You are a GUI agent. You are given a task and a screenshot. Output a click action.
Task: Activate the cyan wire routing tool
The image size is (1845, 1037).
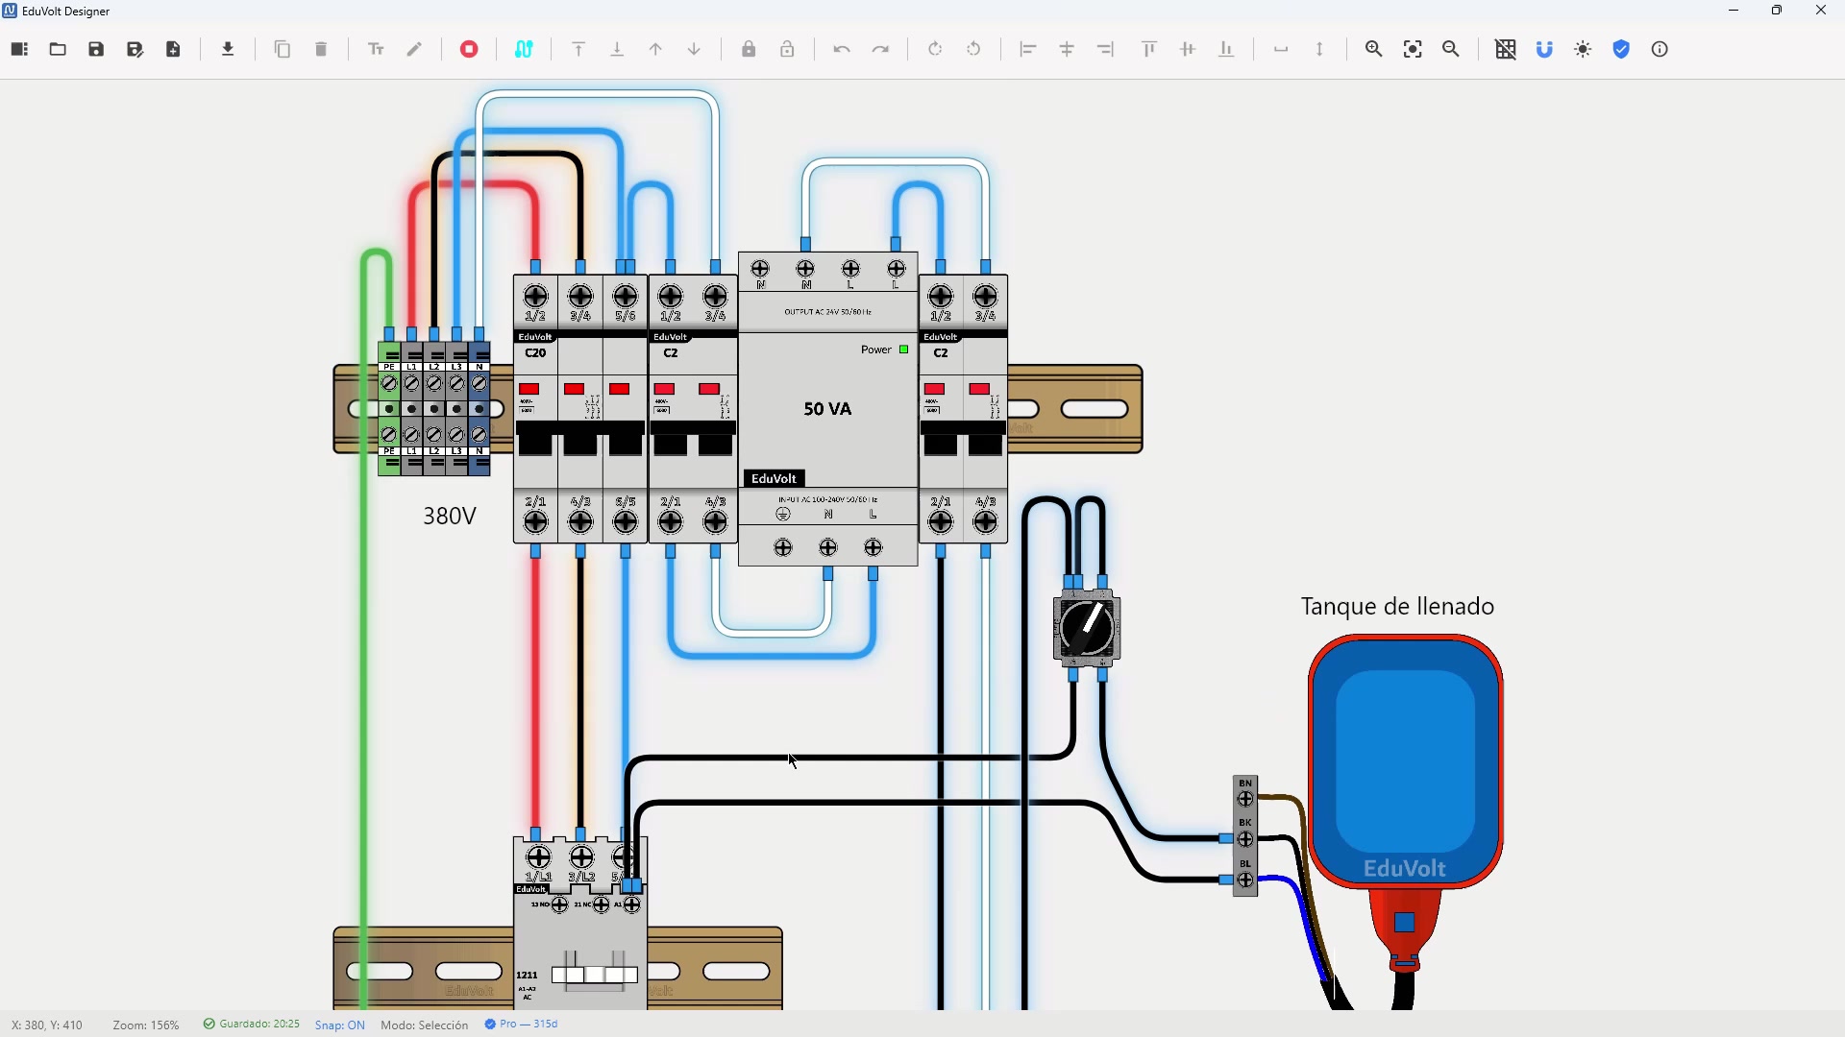coord(525,49)
